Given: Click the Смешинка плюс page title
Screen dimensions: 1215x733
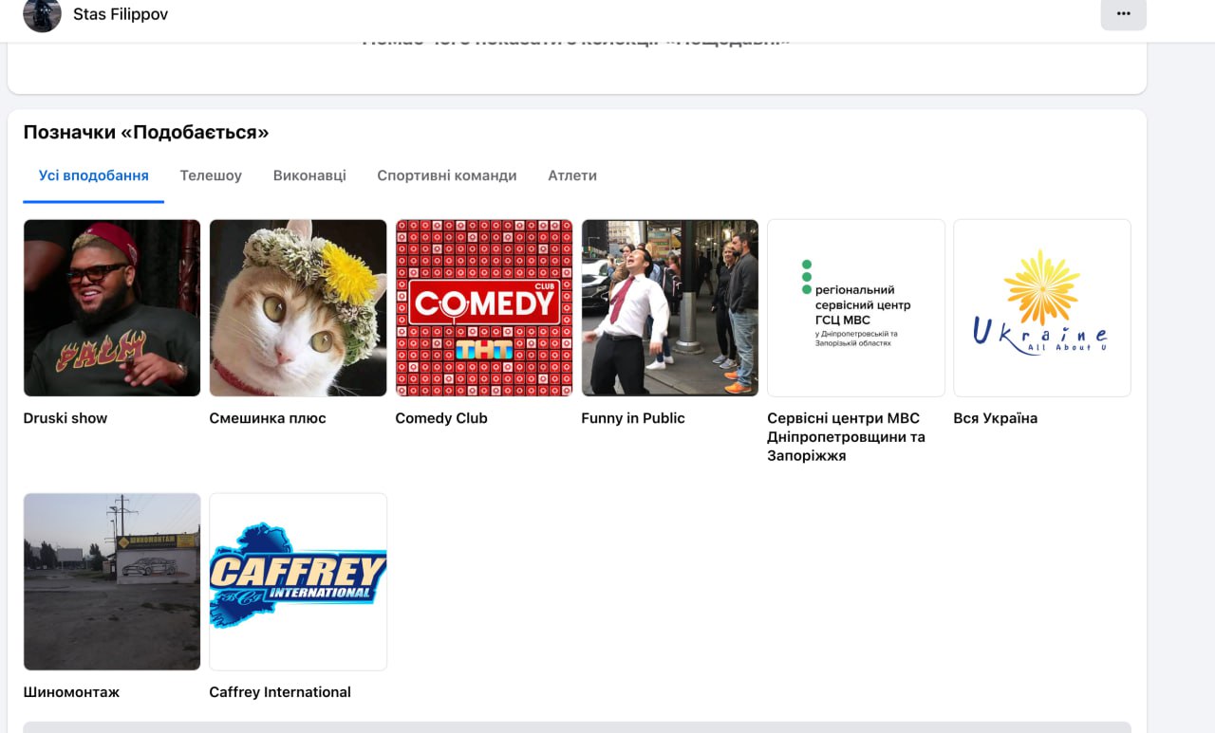Looking at the screenshot, I should [268, 418].
